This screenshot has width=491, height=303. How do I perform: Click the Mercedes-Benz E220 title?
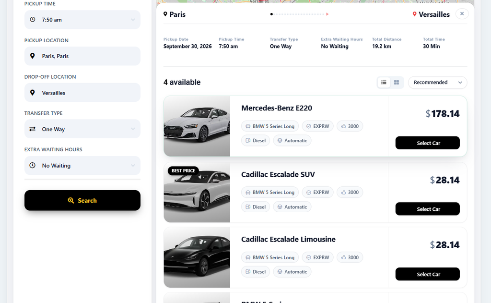click(277, 108)
